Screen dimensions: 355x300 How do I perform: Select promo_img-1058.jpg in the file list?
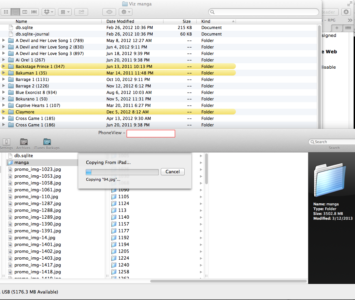38,183
